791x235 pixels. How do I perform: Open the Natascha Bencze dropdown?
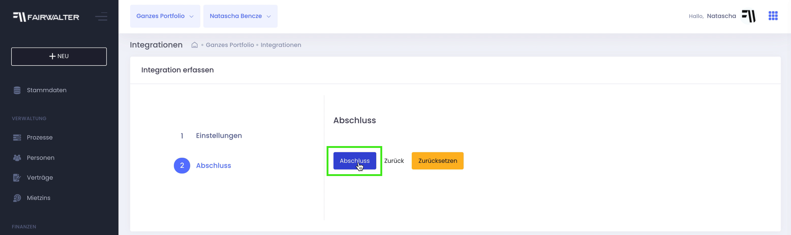tap(240, 16)
